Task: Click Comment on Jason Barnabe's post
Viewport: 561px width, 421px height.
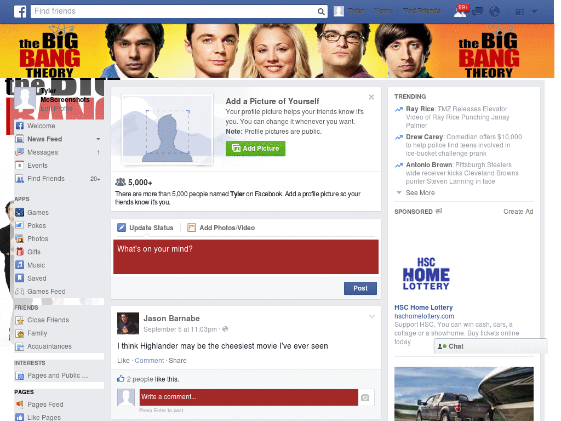Action: 149,361
